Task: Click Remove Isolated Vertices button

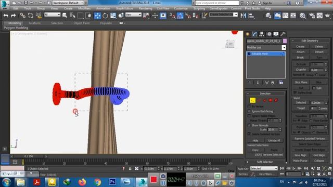Action: 310,139
